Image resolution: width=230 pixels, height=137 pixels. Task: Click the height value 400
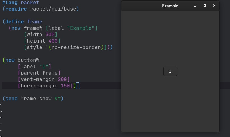(x=53, y=41)
